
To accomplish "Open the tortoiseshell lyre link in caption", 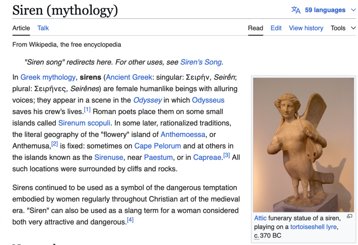I will tap(313, 227).
